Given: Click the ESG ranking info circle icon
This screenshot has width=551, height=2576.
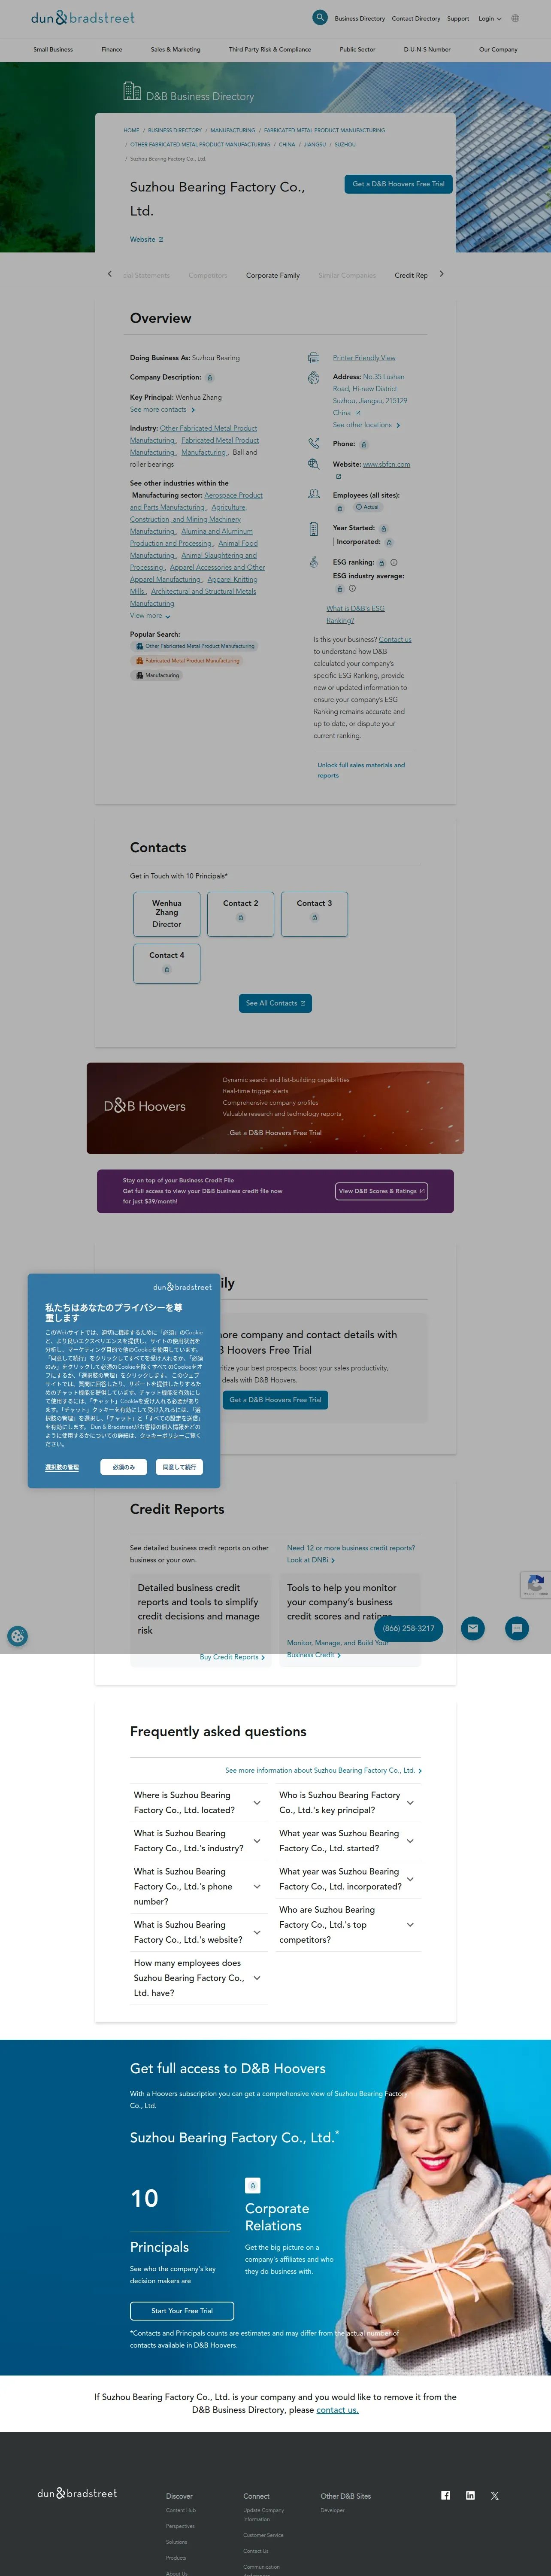Looking at the screenshot, I should (x=394, y=562).
